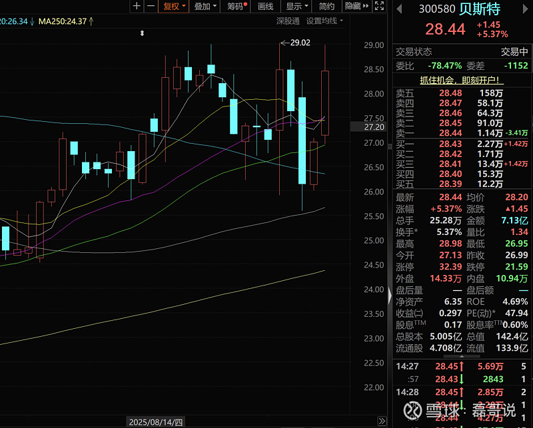This screenshot has width=533, height=428.
Task: Open 深股通 link above chart
Action: pos(288,21)
